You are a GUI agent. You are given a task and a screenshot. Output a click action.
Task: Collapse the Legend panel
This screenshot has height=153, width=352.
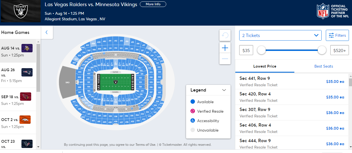point(224,90)
